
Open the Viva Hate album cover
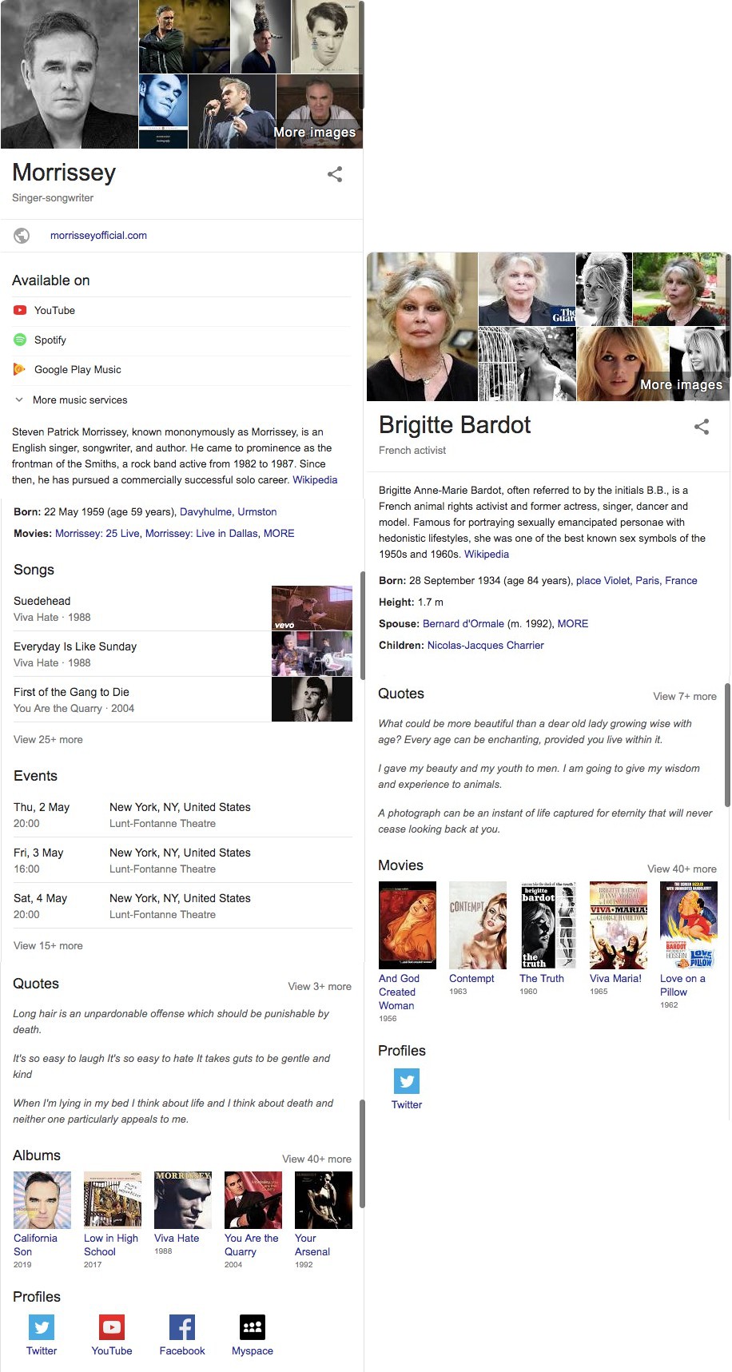tap(183, 1200)
